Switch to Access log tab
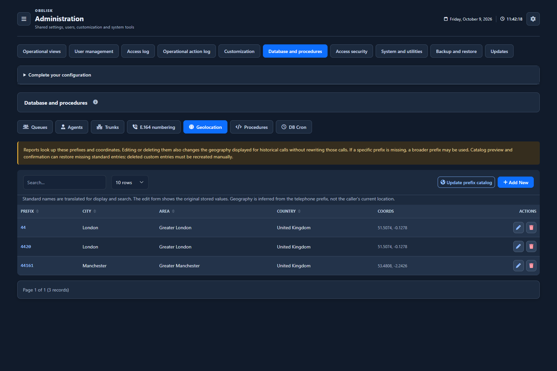 (138, 51)
